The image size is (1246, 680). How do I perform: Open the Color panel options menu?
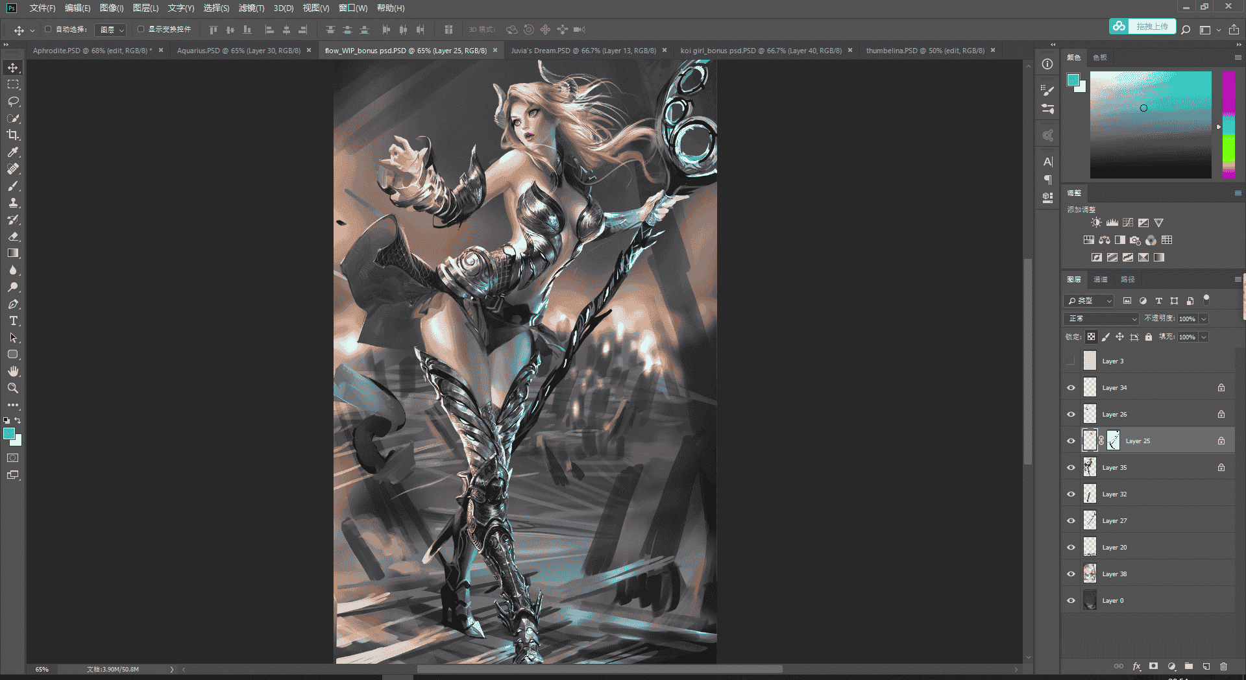[x=1238, y=58]
